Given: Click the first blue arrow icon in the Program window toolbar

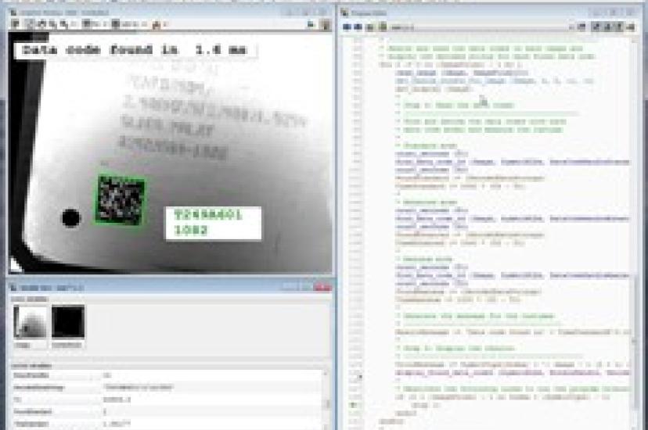Looking at the screenshot, I should tap(347, 27).
